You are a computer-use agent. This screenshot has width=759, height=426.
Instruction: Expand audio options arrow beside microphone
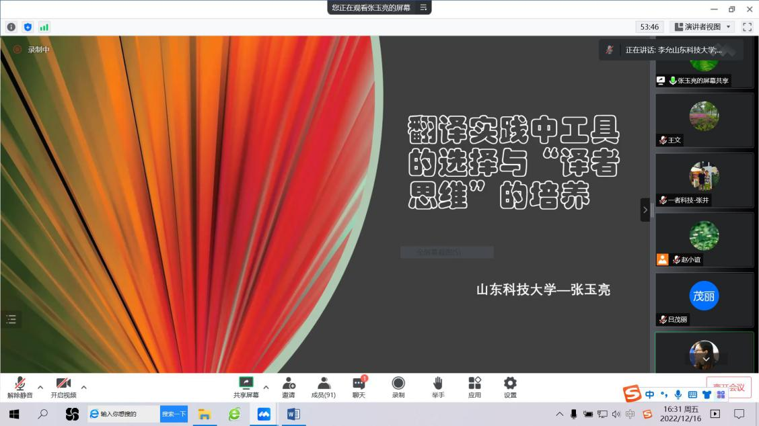coord(40,387)
